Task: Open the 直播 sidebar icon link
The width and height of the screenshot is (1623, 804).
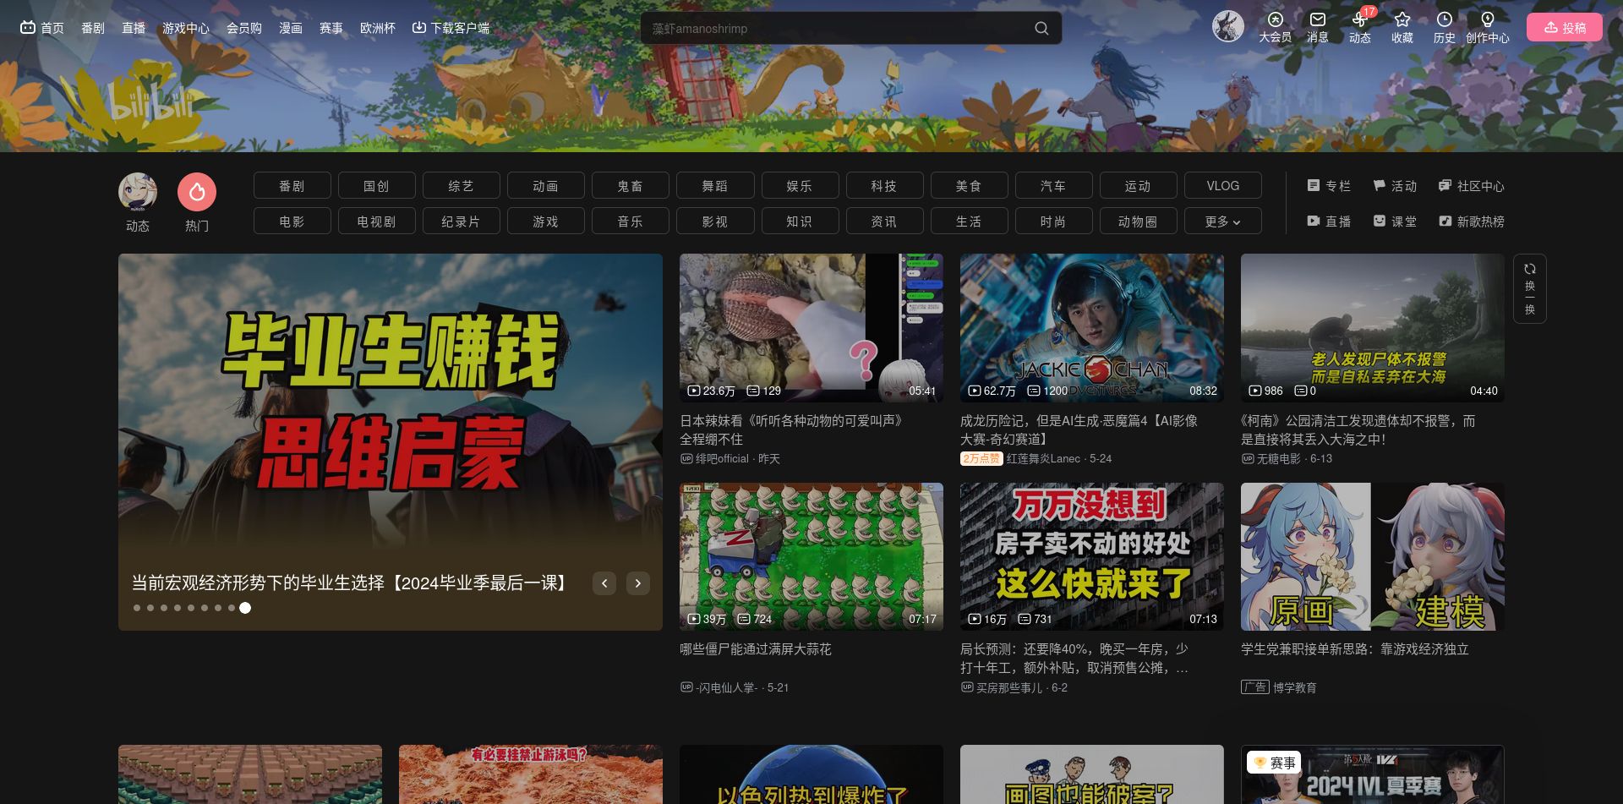Action: tap(1329, 221)
